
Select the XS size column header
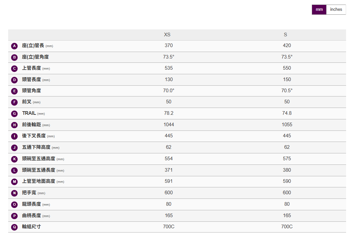pyautogui.click(x=167, y=35)
